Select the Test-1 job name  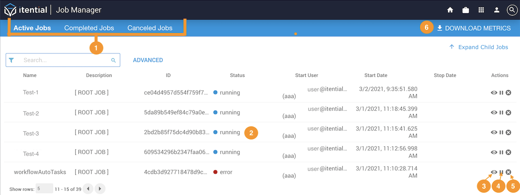[x=31, y=92]
